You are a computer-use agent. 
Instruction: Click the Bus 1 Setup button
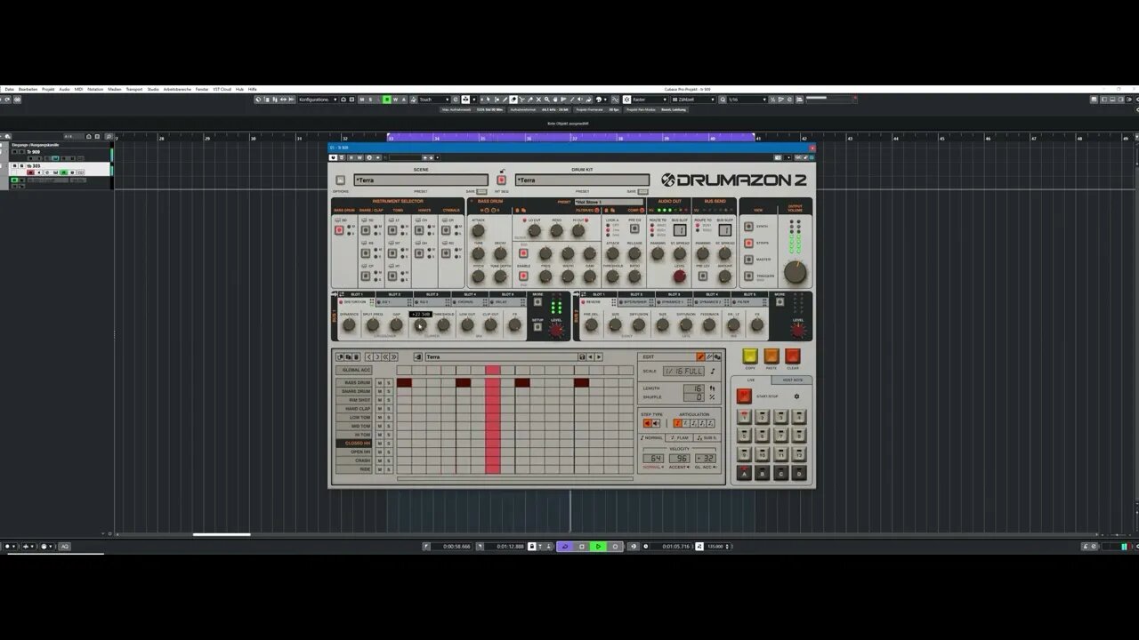(537, 326)
